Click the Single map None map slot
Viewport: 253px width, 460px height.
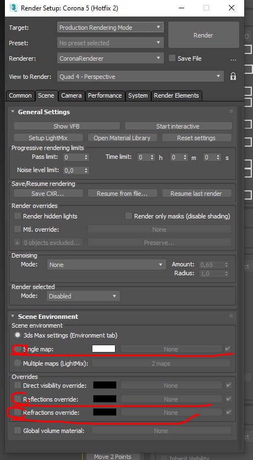point(172,349)
